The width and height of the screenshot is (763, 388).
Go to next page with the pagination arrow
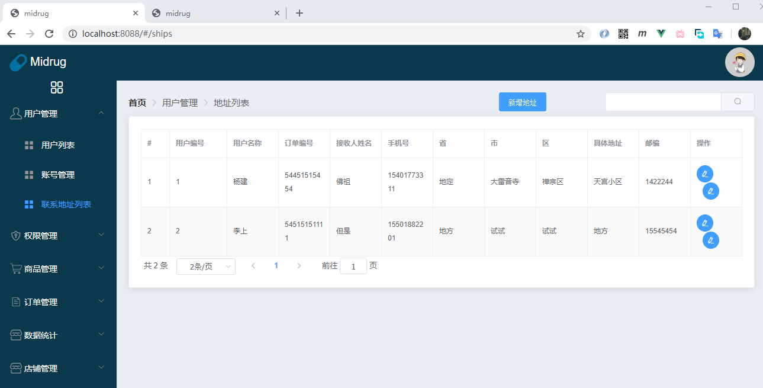point(299,265)
